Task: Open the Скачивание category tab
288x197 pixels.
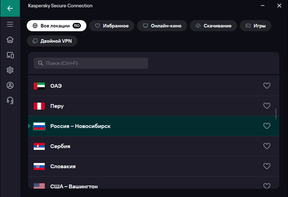Action: pos(213,26)
